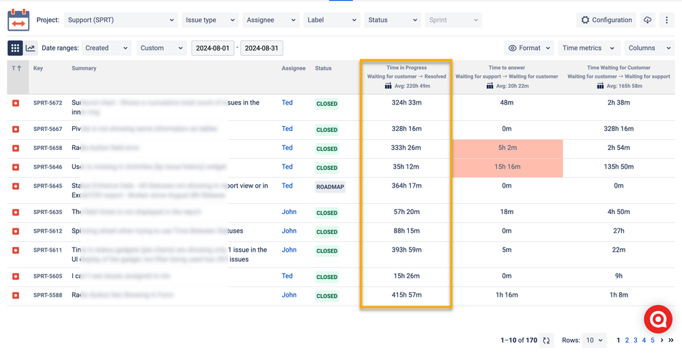Click the bug icon for SPRT-5635
This screenshot has width=682, height=354.
point(16,212)
